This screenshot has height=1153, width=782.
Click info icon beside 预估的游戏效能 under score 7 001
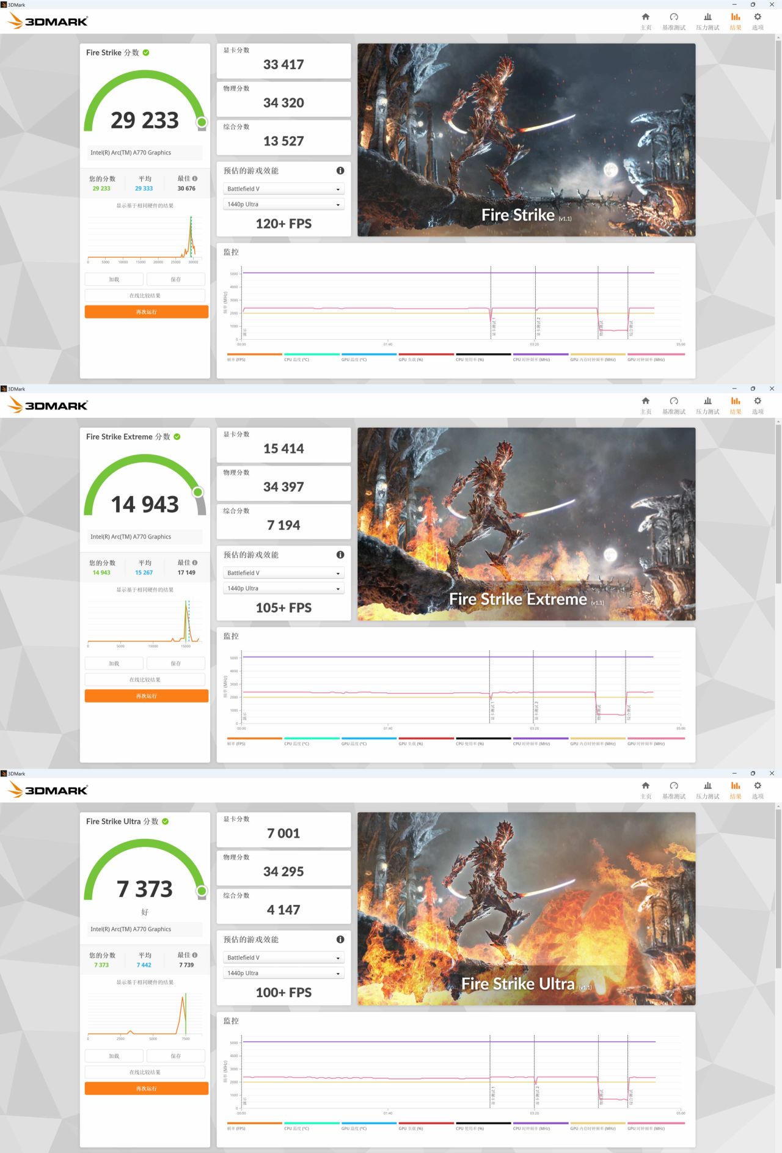(x=340, y=940)
